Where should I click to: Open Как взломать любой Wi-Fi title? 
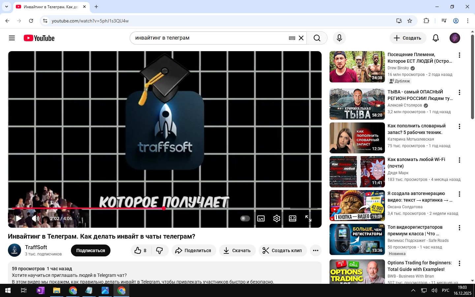point(416,163)
